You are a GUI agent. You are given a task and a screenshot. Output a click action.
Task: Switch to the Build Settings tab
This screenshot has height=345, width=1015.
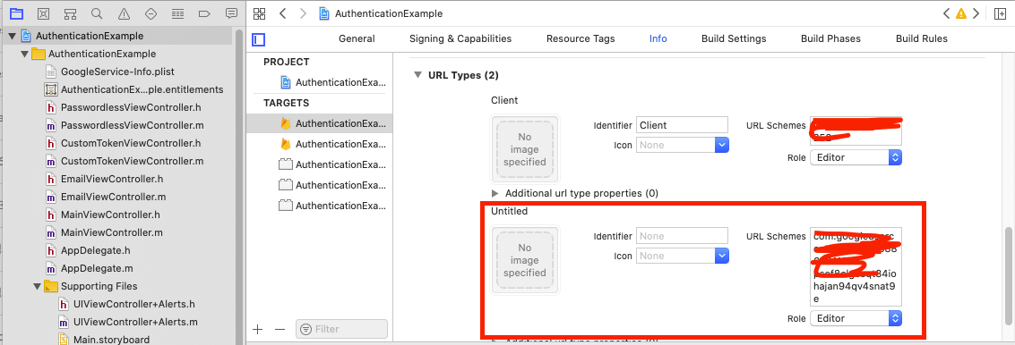click(x=734, y=38)
